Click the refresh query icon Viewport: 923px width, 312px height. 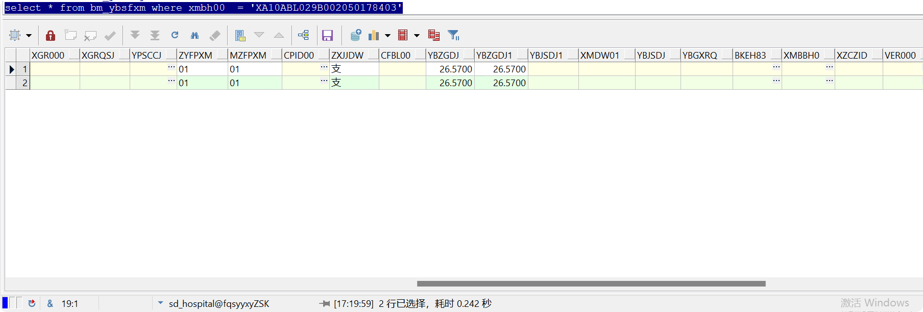tap(175, 35)
